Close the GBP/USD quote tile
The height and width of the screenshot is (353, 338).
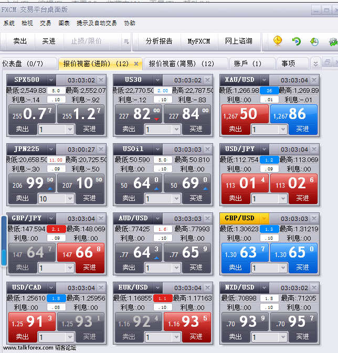click(x=314, y=218)
